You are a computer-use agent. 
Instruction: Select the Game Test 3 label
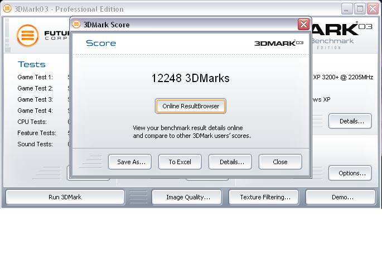(x=35, y=99)
